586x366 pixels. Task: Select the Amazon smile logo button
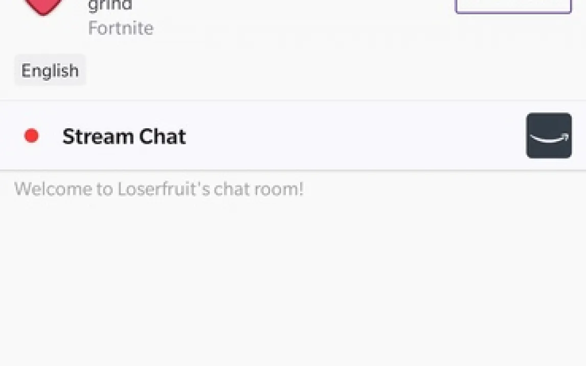pyautogui.click(x=549, y=135)
